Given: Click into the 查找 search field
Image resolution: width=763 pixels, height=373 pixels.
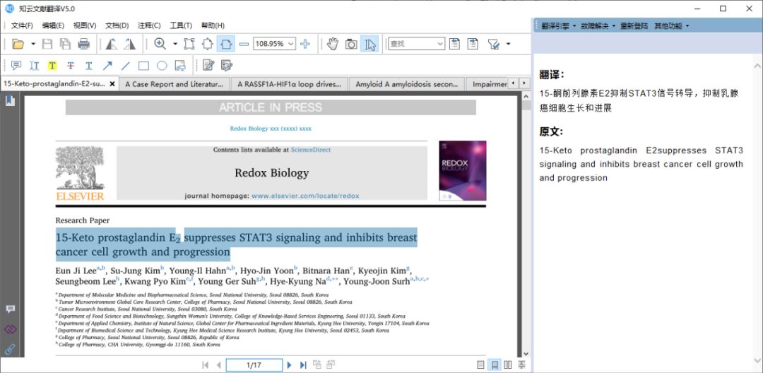Looking at the screenshot, I should (416, 44).
